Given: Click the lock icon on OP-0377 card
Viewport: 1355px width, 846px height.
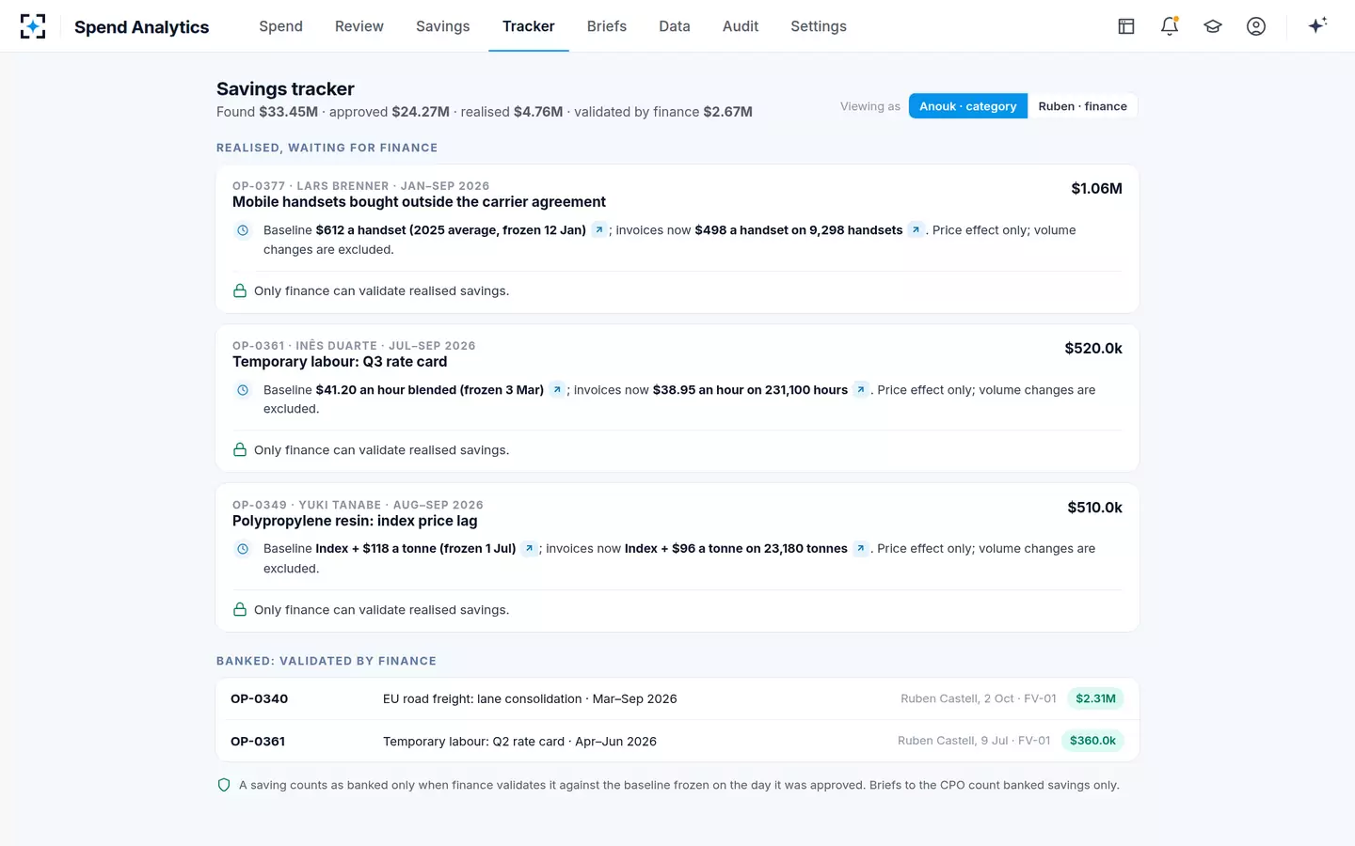Looking at the screenshot, I should tap(240, 290).
